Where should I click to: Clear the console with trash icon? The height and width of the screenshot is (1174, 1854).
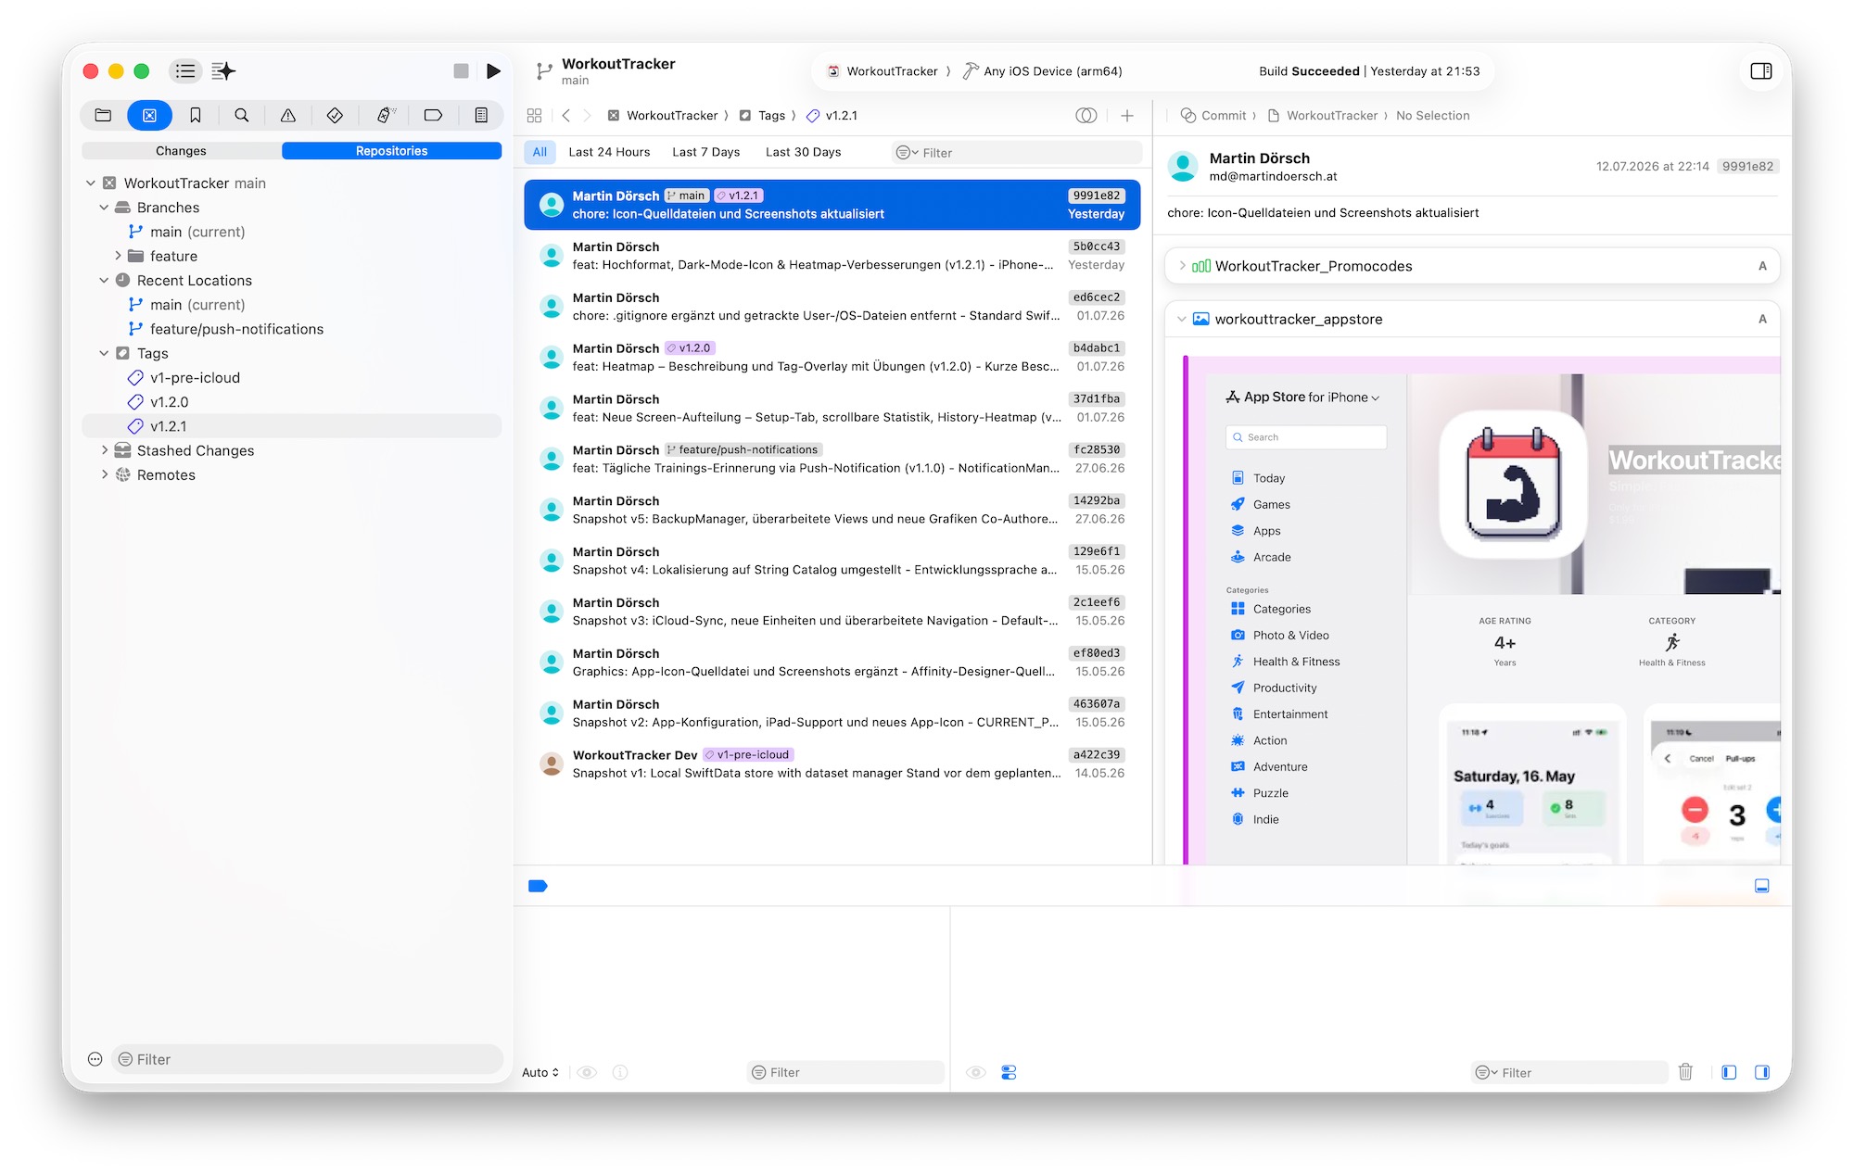pos(1685,1072)
